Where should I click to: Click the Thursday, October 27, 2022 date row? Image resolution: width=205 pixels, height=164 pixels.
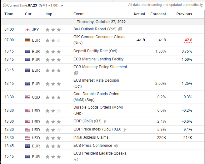point(101,22)
